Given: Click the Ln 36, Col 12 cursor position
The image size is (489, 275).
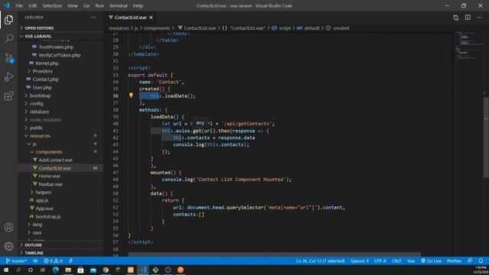Looking at the screenshot, I should tap(320, 260).
